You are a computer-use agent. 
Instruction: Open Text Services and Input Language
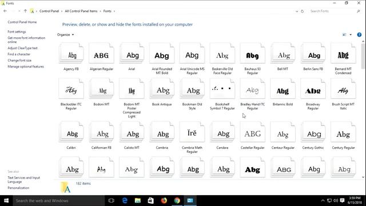[23, 180]
